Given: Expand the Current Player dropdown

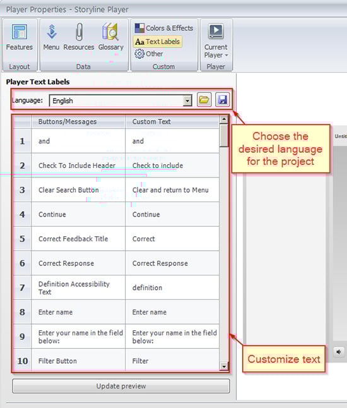Looking at the screenshot, I should tap(216, 42).
